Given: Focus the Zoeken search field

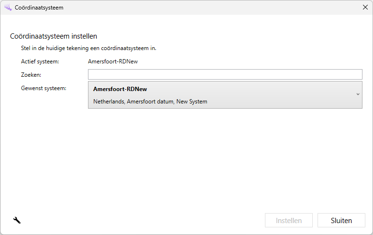Looking at the screenshot, I should 225,74.
